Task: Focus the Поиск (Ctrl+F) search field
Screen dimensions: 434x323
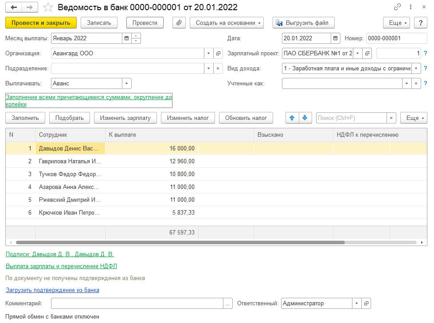Action: point(352,118)
